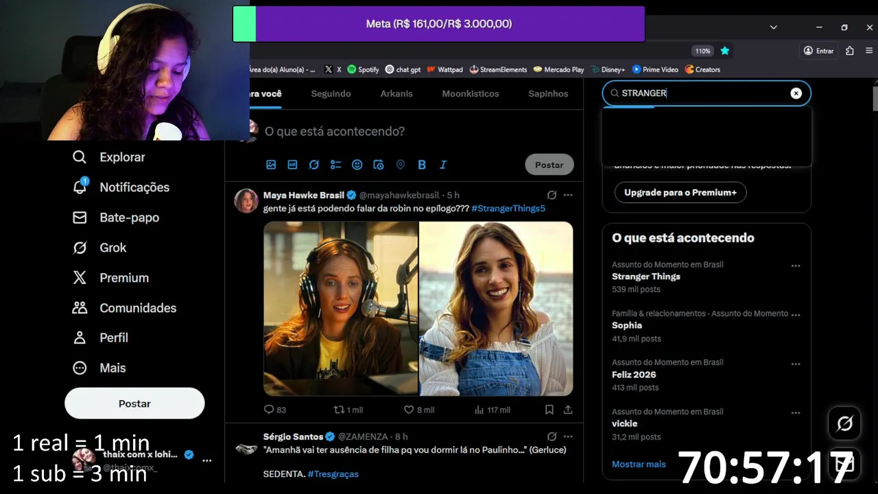This screenshot has height=494, width=878.
Task: Click the large white Postar sidebar button
Action: (134, 403)
